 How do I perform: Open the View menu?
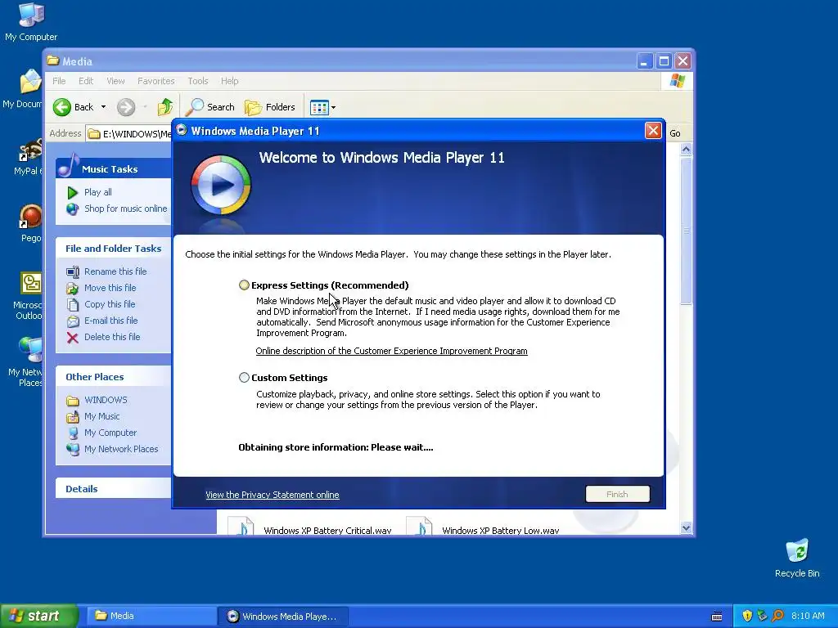[x=115, y=81]
